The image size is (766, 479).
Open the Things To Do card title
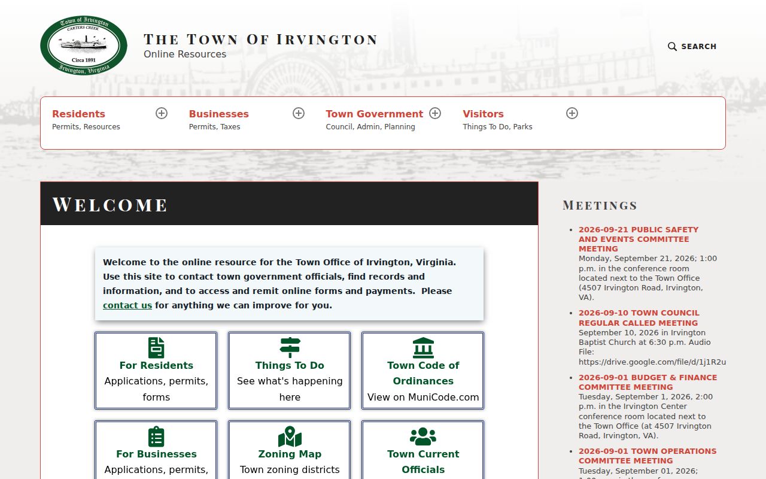click(290, 365)
